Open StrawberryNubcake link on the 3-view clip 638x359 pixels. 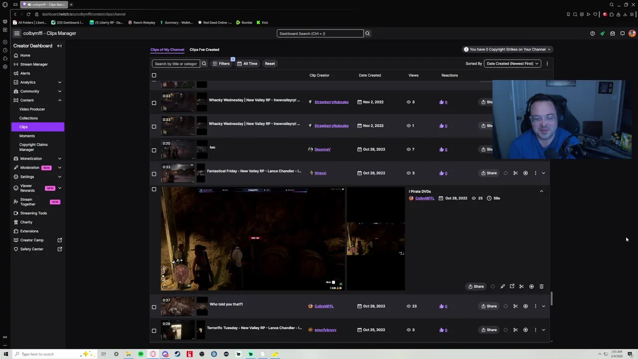click(331, 102)
